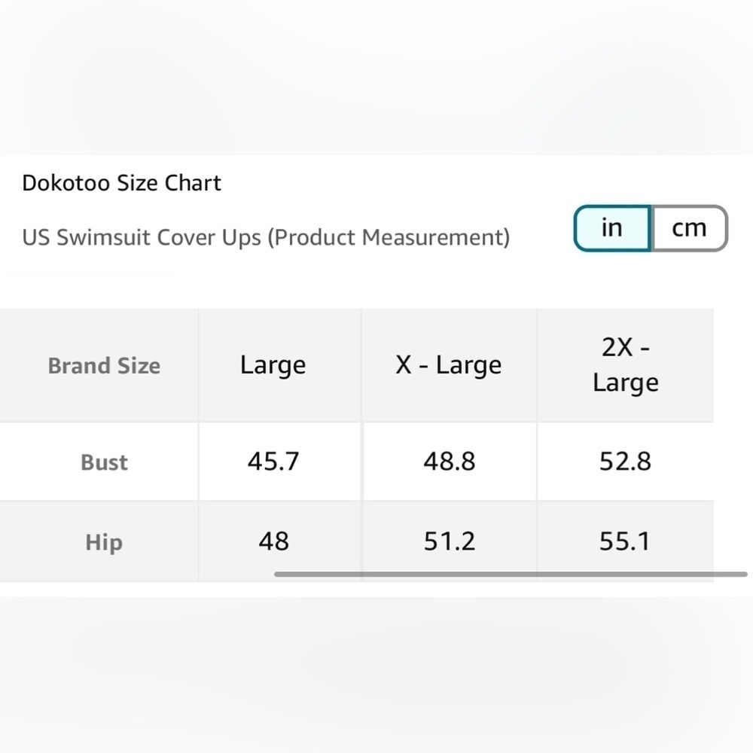Click the Dokotoo Size Chart heading
Screen dimensions: 753x753
pyautogui.click(x=121, y=182)
